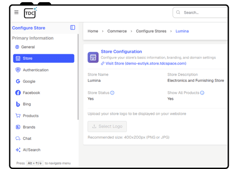The width and height of the screenshot is (238, 169).
Task: Select the Store menu item
Action: [44, 59]
